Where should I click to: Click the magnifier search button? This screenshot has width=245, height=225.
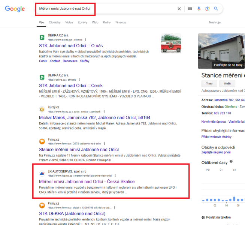216,9
